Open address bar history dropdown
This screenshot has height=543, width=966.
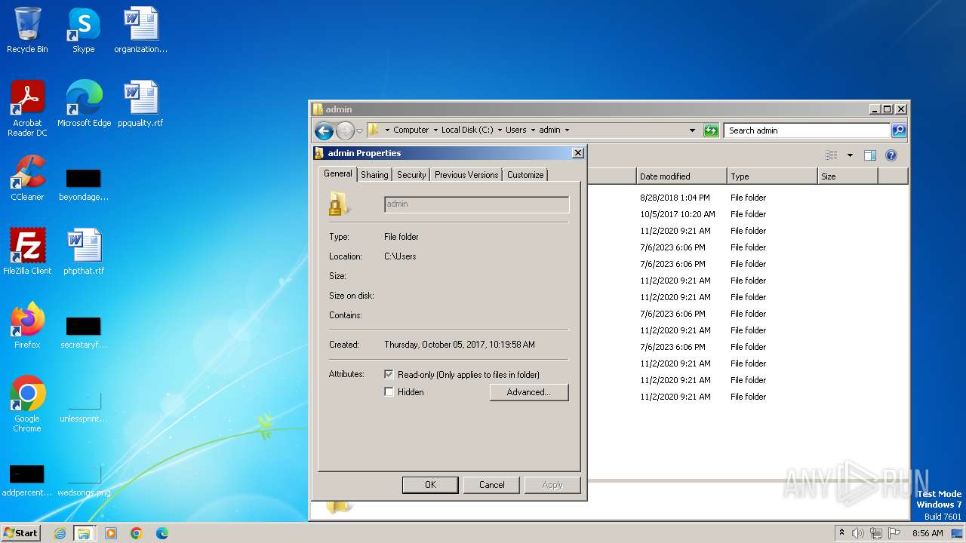pyautogui.click(x=693, y=130)
